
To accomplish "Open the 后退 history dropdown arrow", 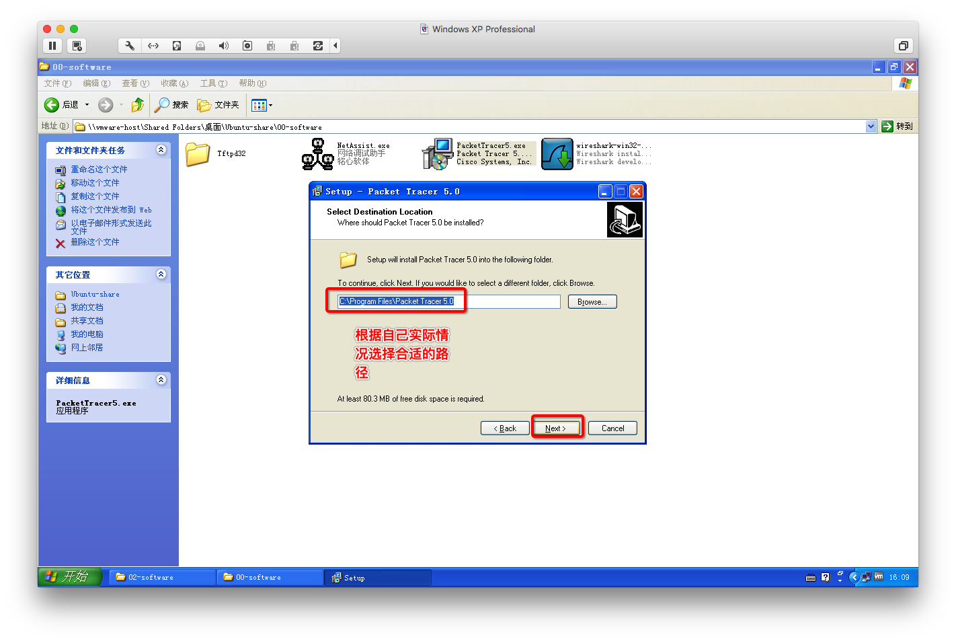I will (x=87, y=105).
